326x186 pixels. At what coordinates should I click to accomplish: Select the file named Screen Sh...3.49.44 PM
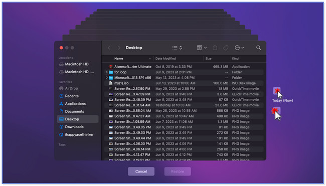click(132, 138)
